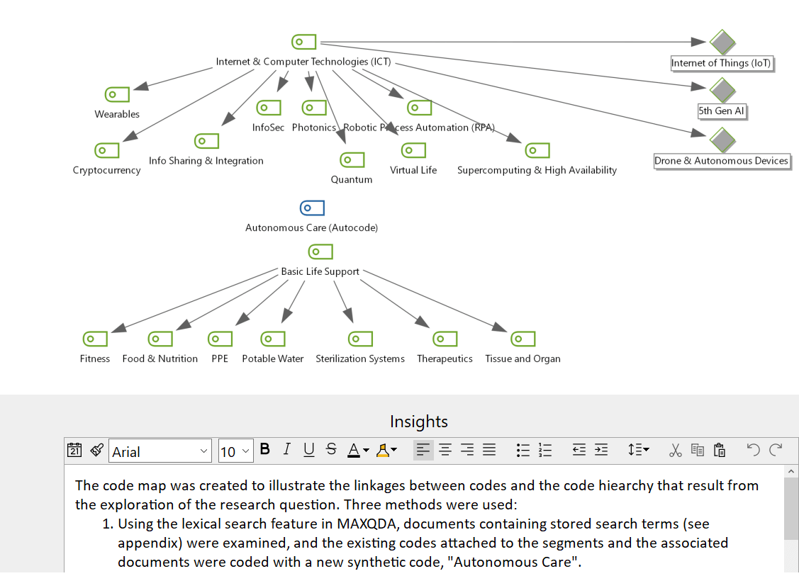The height and width of the screenshot is (576, 799).
Task: Click the Cut scissors icon
Action: (675, 450)
